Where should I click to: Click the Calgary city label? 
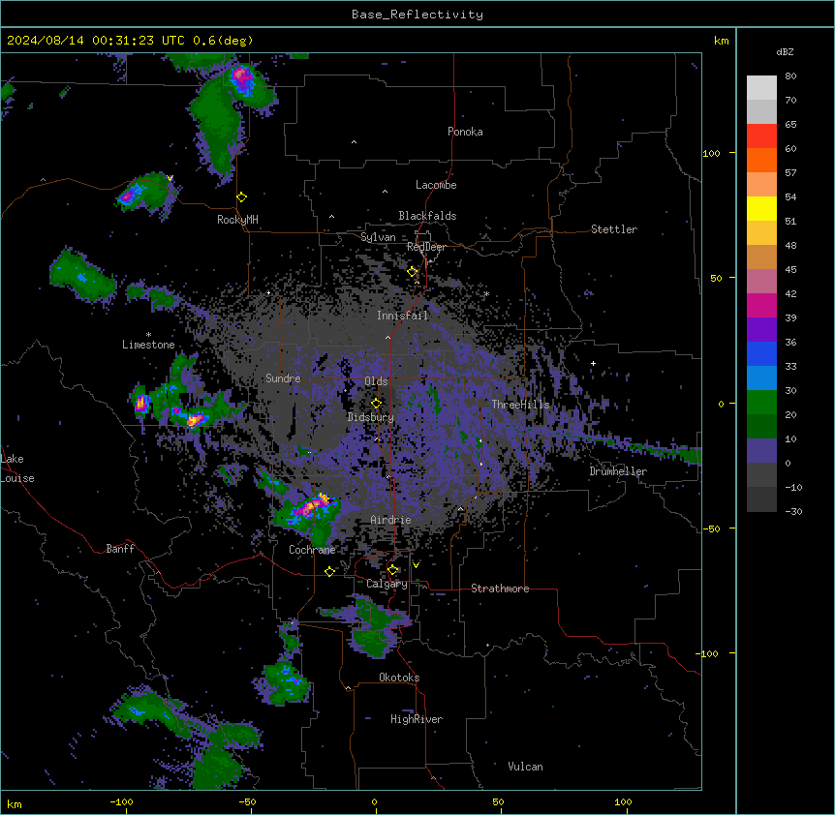[387, 584]
